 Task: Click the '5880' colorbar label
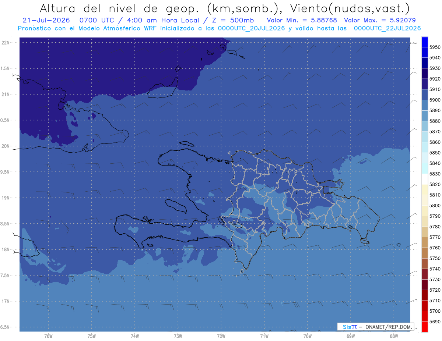coord(435,121)
